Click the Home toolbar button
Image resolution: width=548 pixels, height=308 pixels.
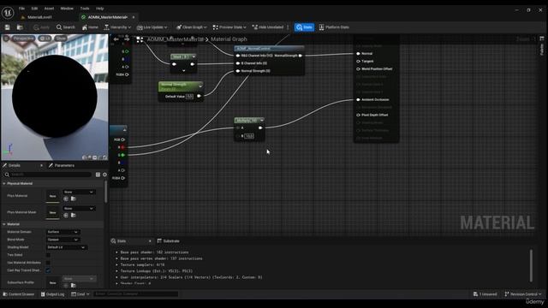pyautogui.click(x=90, y=27)
